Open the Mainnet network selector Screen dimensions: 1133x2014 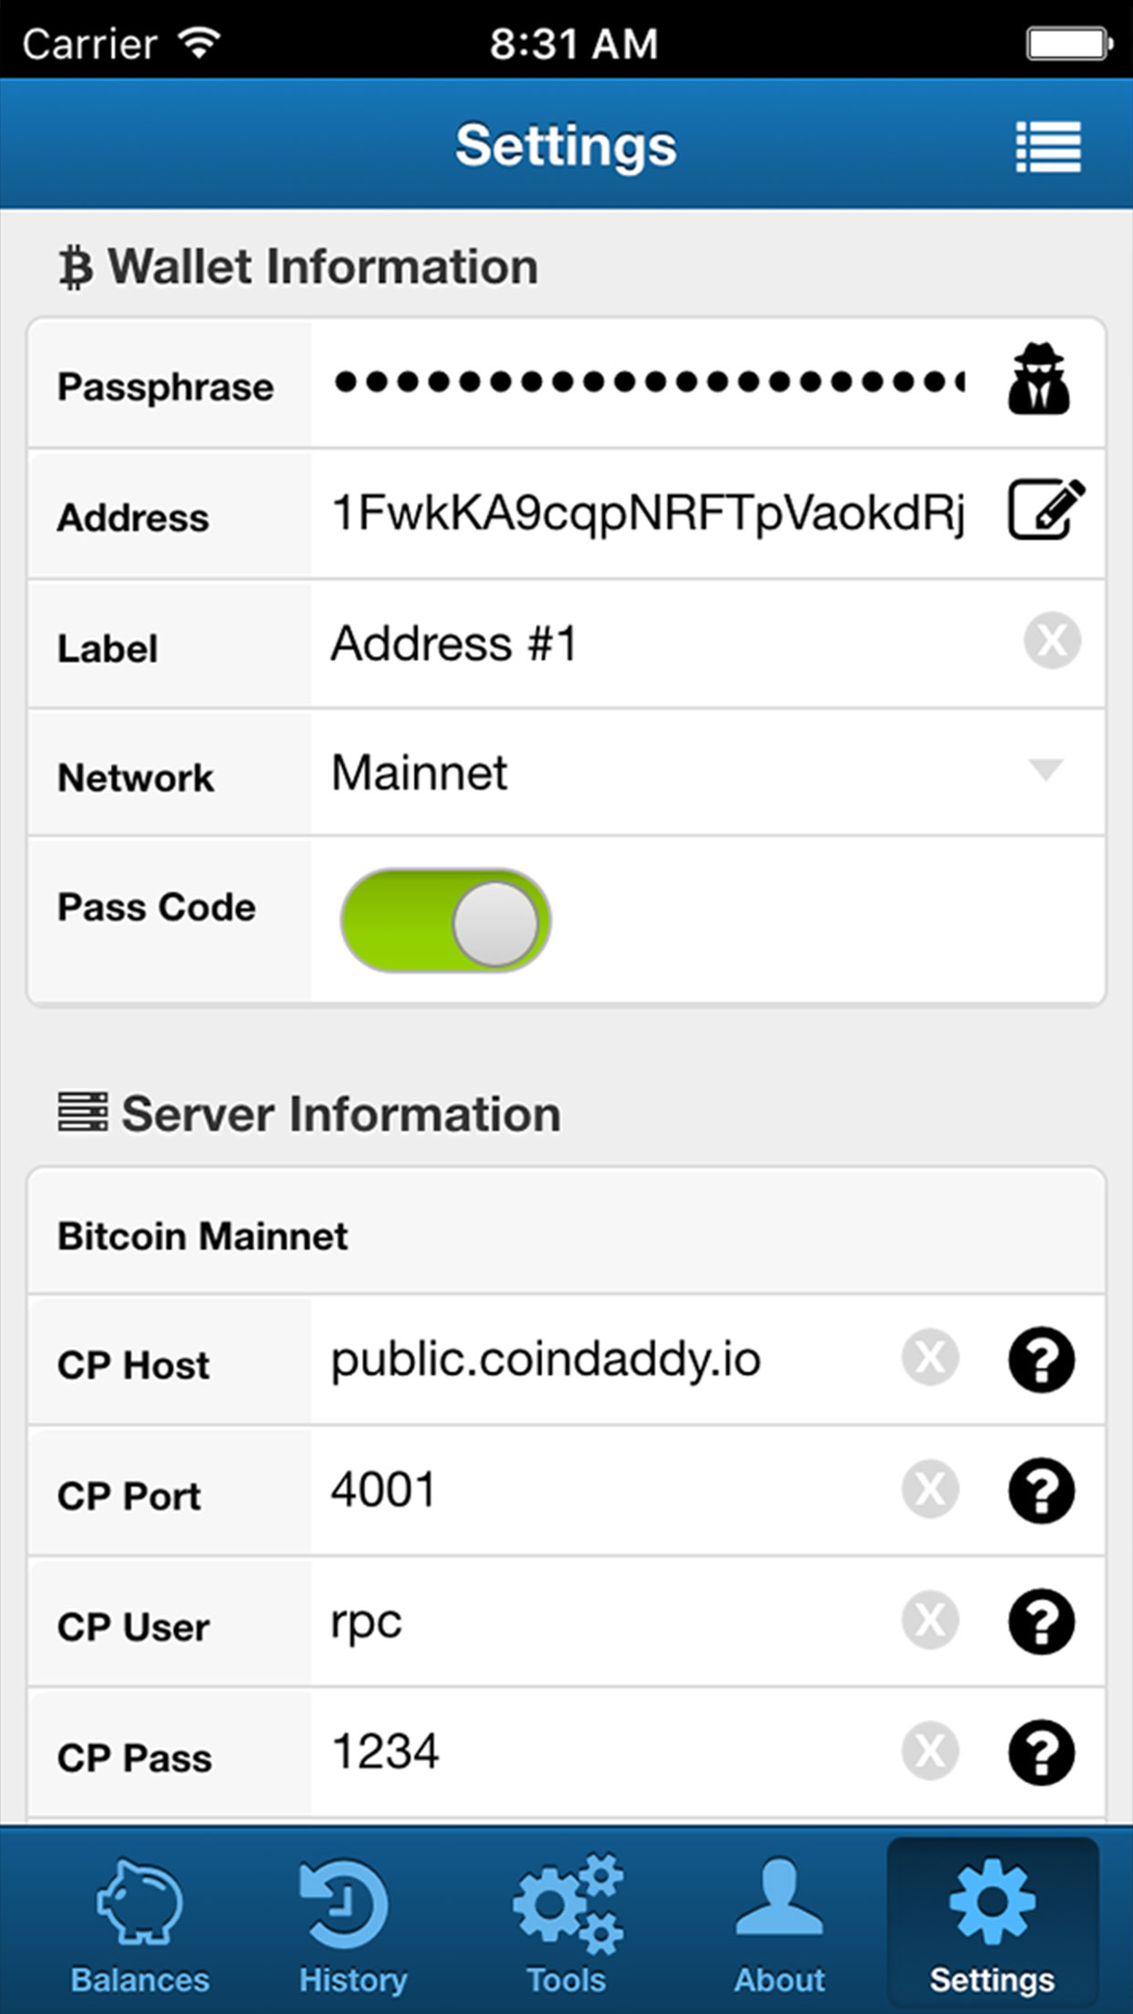(x=707, y=773)
